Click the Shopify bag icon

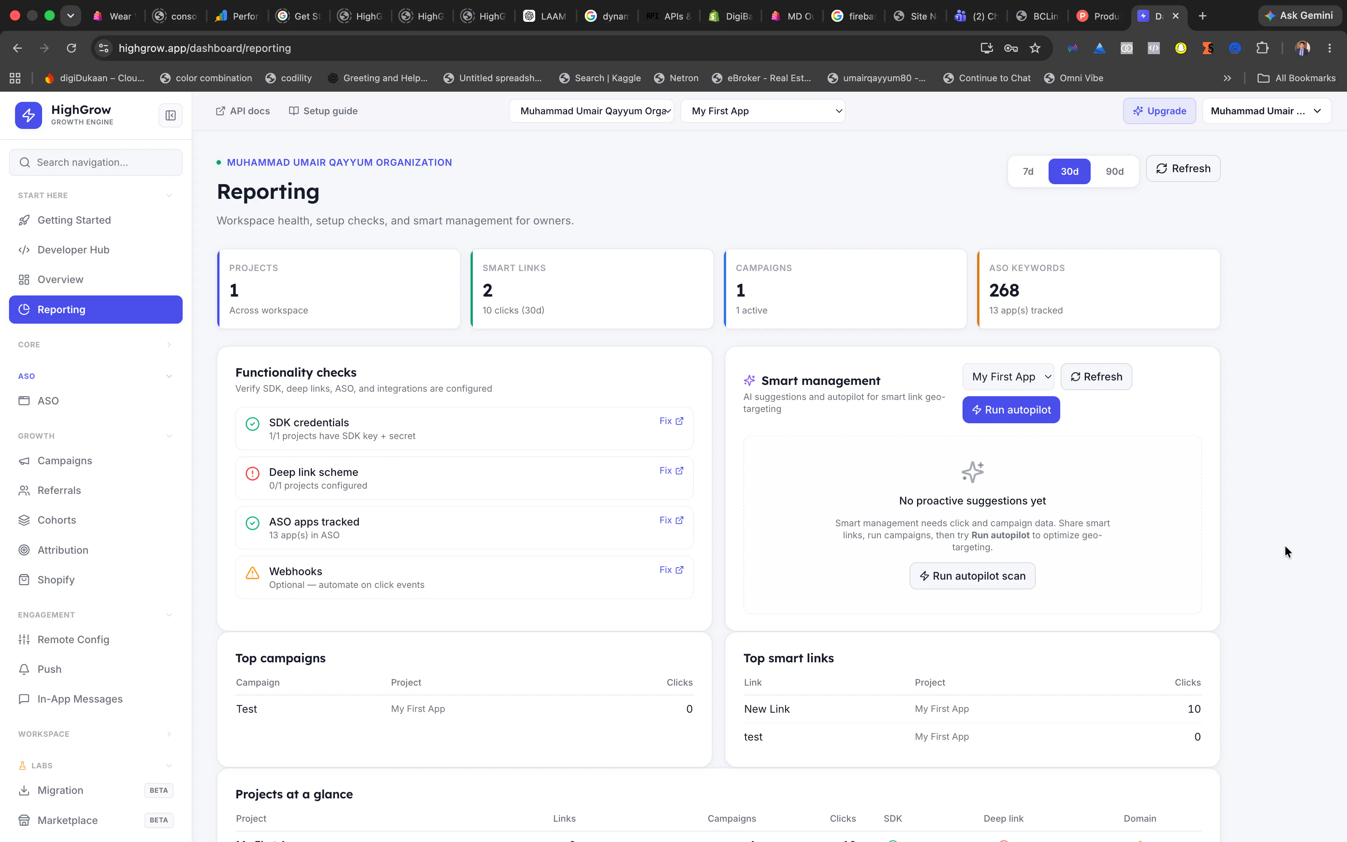(x=24, y=580)
